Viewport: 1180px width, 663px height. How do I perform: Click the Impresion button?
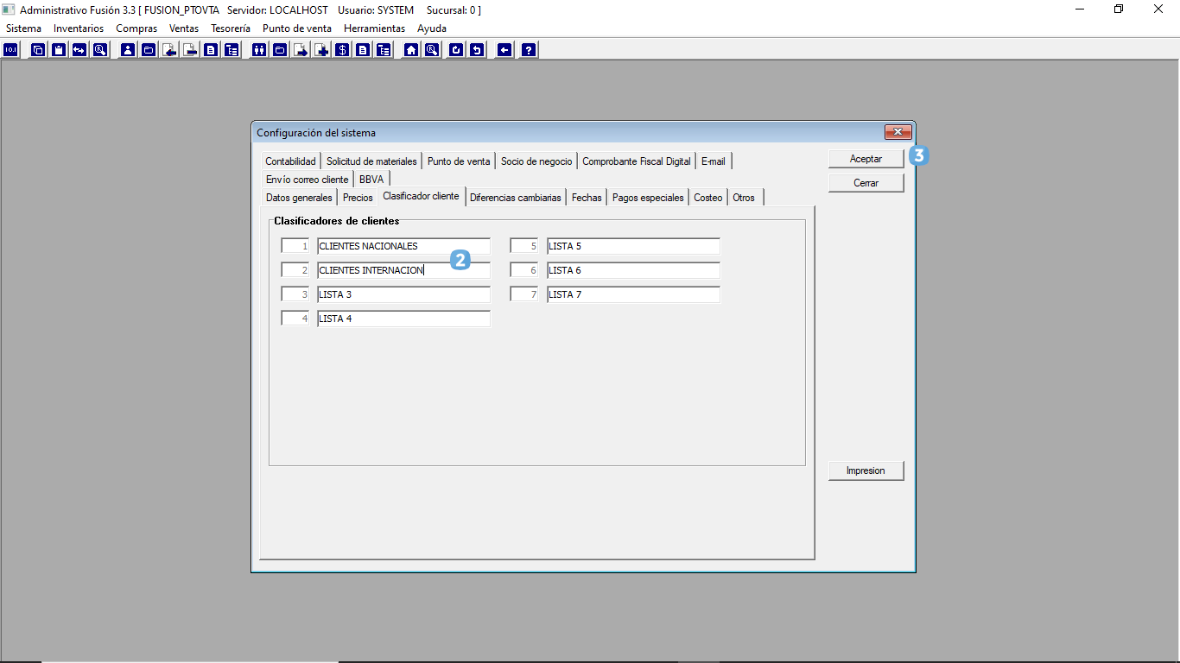click(866, 470)
